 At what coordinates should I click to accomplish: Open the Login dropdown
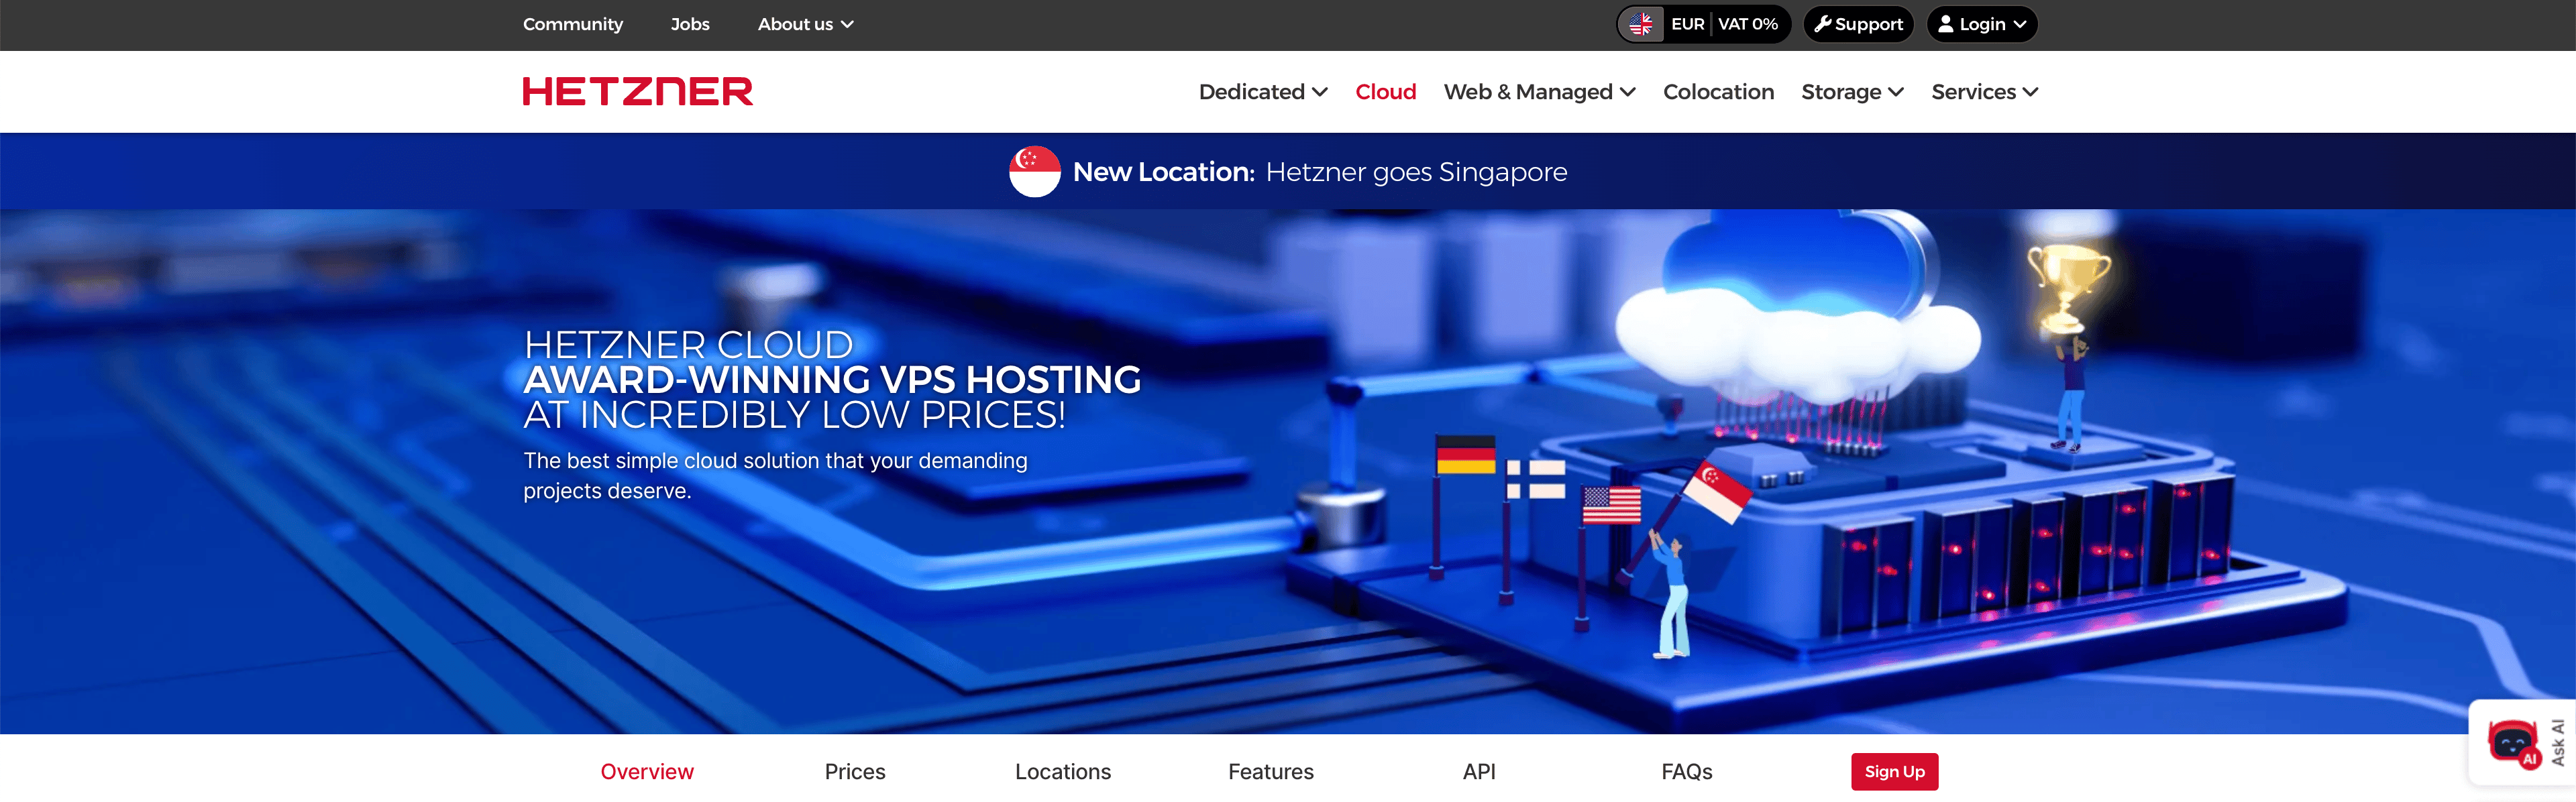point(1982,24)
